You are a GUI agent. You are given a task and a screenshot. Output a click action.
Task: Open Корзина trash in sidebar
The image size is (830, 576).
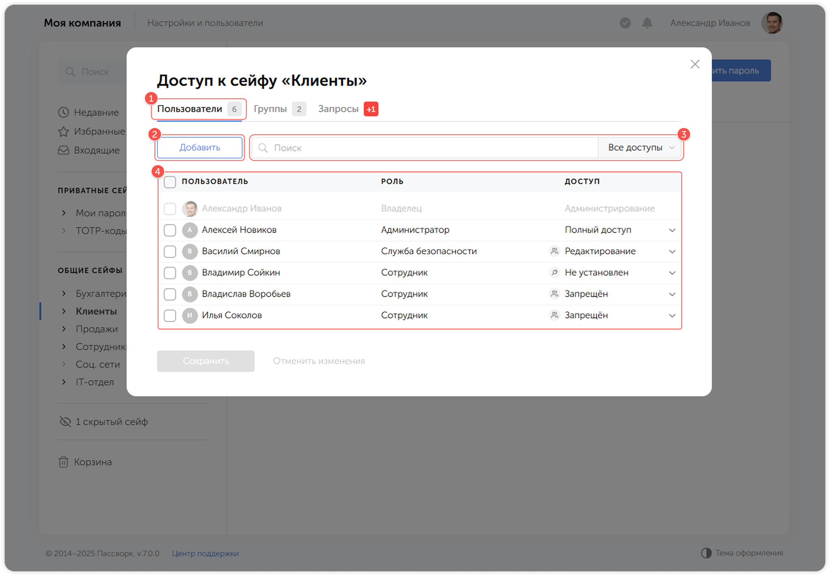85,462
